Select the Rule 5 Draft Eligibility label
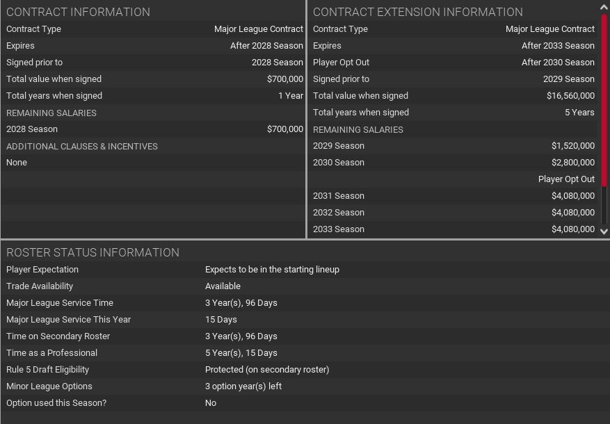Screen dimensions: 610x424 coord(47,370)
